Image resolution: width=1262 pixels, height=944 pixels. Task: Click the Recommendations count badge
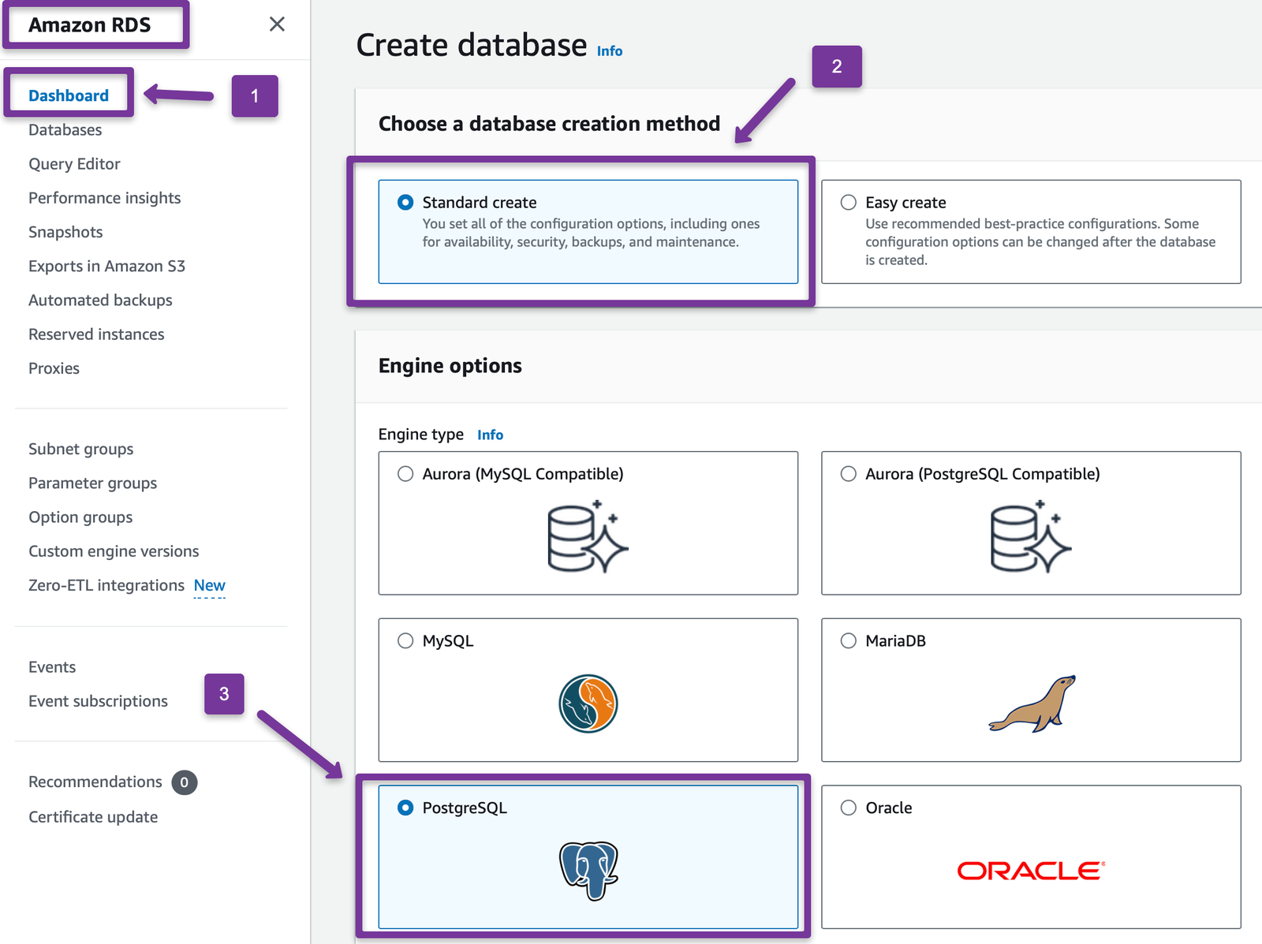click(x=183, y=782)
